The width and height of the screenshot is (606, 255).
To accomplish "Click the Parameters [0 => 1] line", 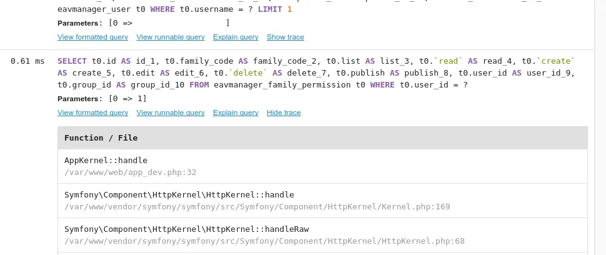I will [x=102, y=99].
